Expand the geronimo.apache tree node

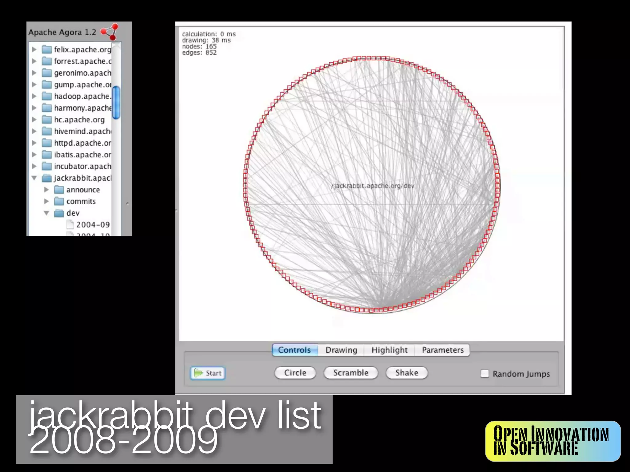(34, 73)
